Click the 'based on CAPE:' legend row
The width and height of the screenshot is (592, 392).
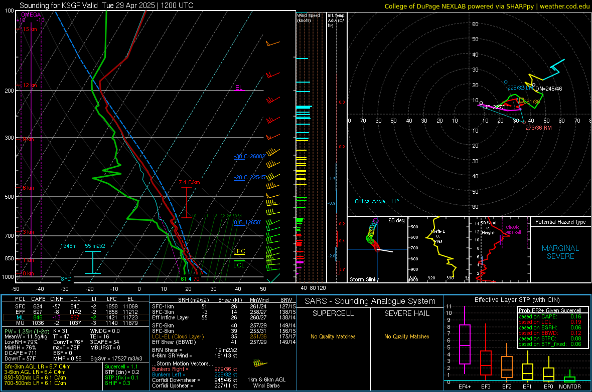coord(550,316)
